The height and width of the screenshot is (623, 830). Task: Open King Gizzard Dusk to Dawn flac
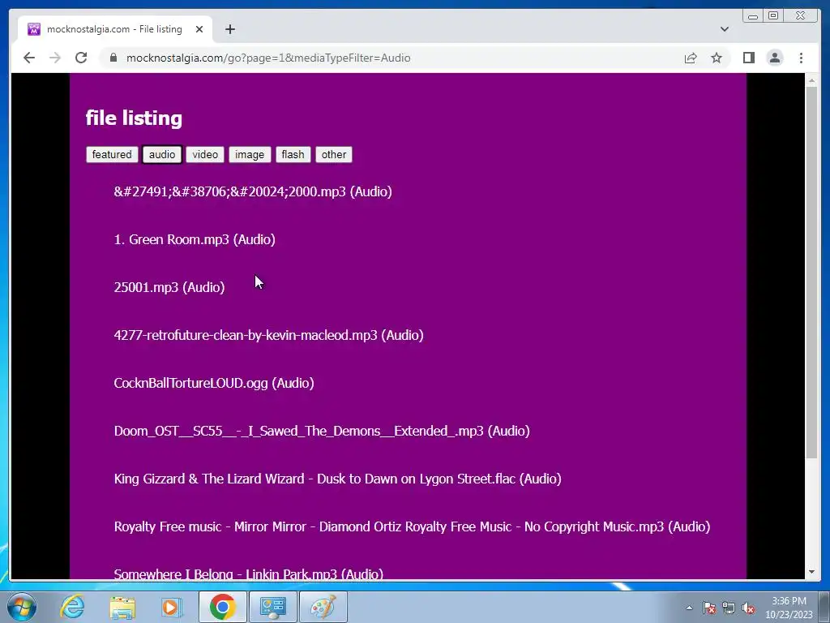338,479
